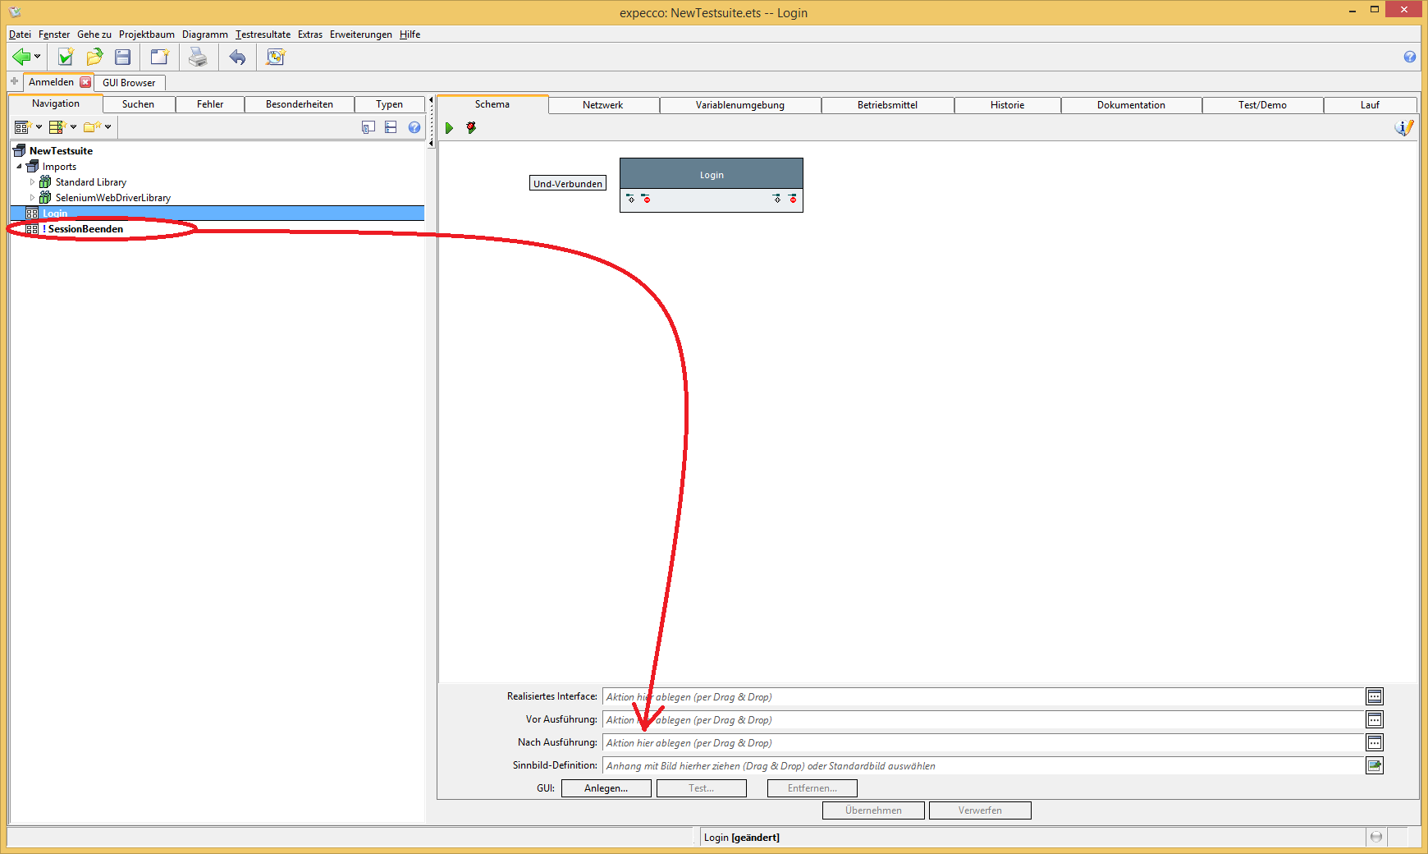Click the Nach Ausführung drop field
Viewport: 1428px width, 854px height.
point(982,743)
